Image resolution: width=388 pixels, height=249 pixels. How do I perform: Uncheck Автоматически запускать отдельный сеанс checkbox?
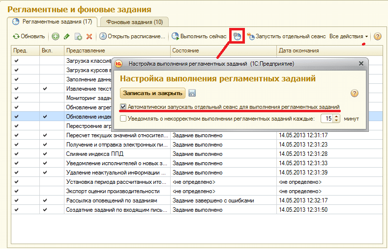(x=123, y=107)
